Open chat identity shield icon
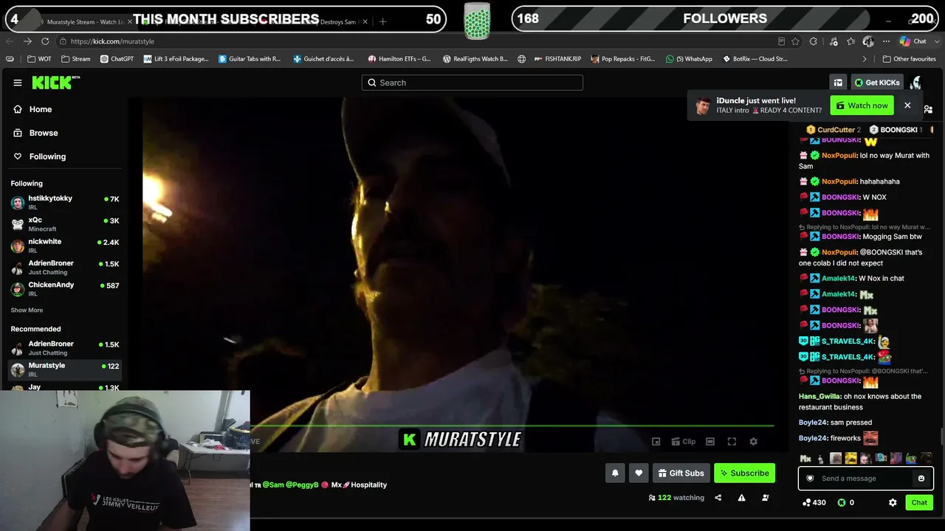This screenshot has width=945, height=531. pyautogui.click(x=810, y=479)
